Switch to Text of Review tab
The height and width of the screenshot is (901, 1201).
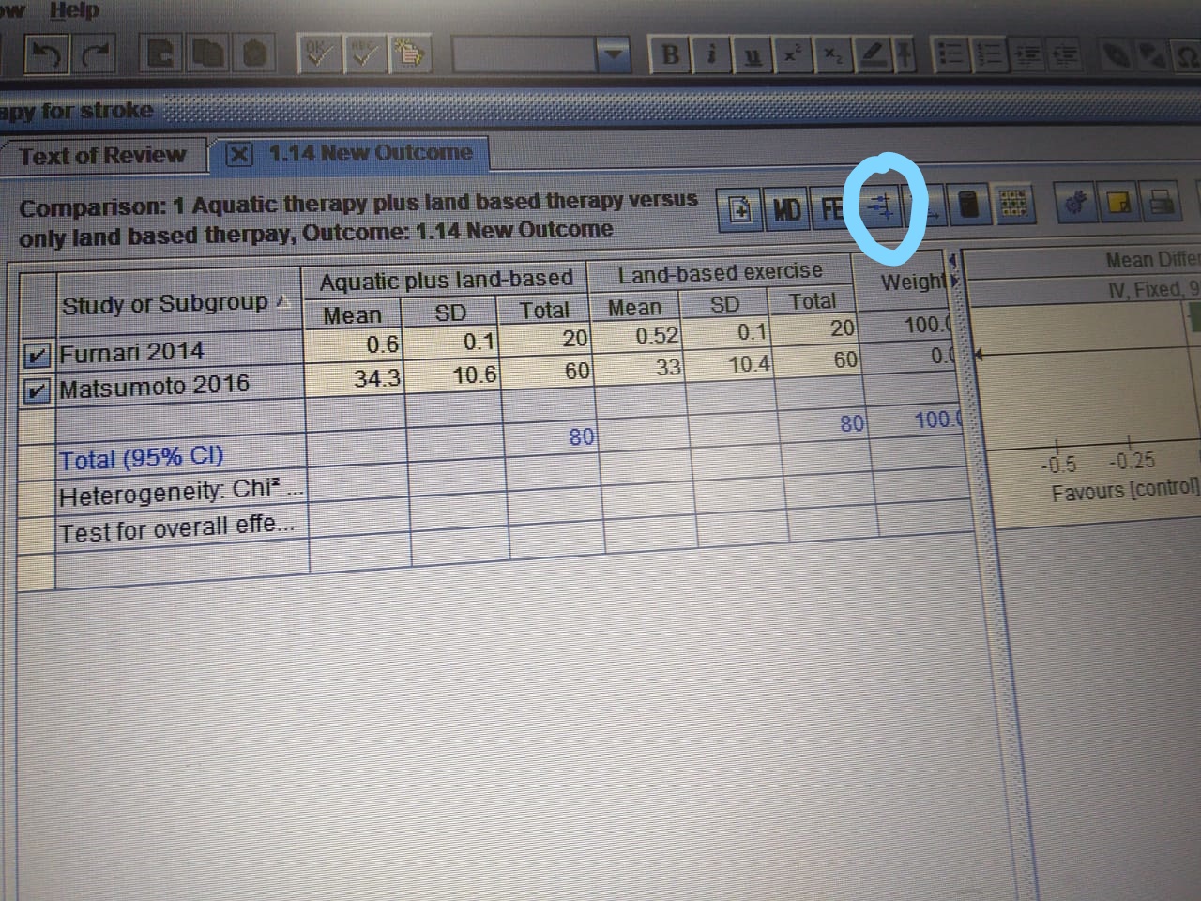coord(102,156)
